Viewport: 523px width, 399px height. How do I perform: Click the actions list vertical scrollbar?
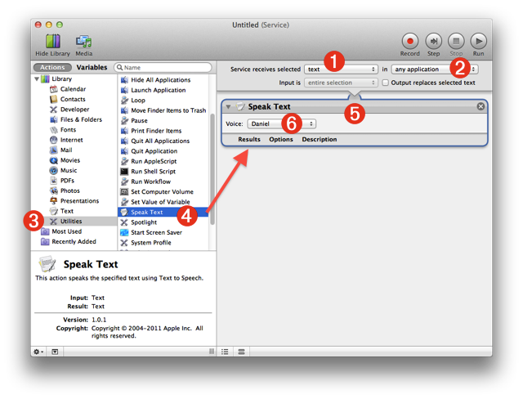click(x=212, y=168)
